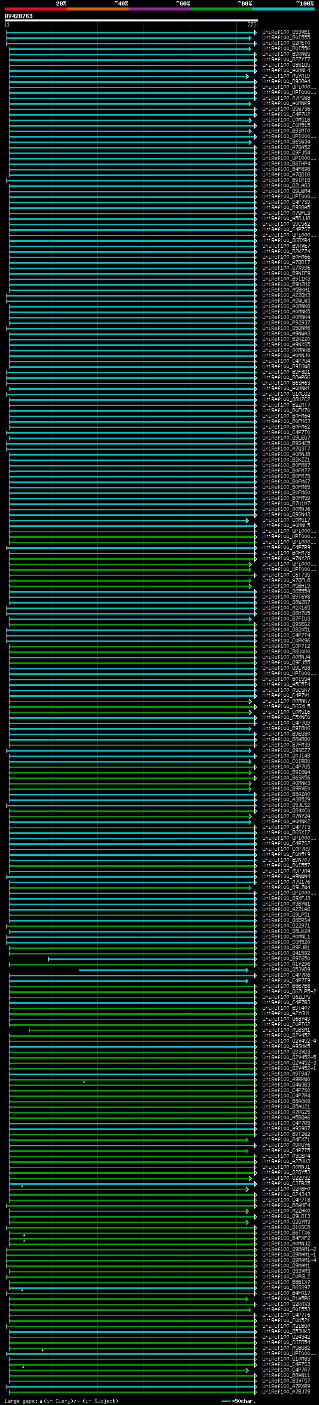Click label UniRef100_Q93VD3
Image resolution: width=319 pixels, height=1405 pixels.
point(286,1052)
